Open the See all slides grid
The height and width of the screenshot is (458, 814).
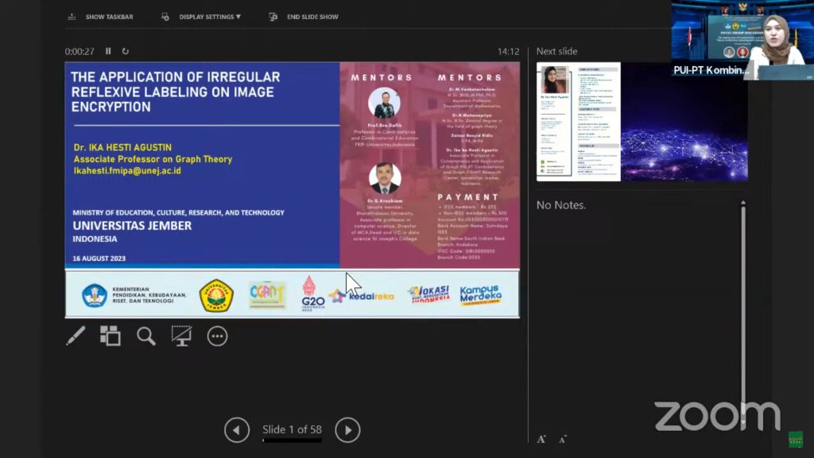click(110, 336)
